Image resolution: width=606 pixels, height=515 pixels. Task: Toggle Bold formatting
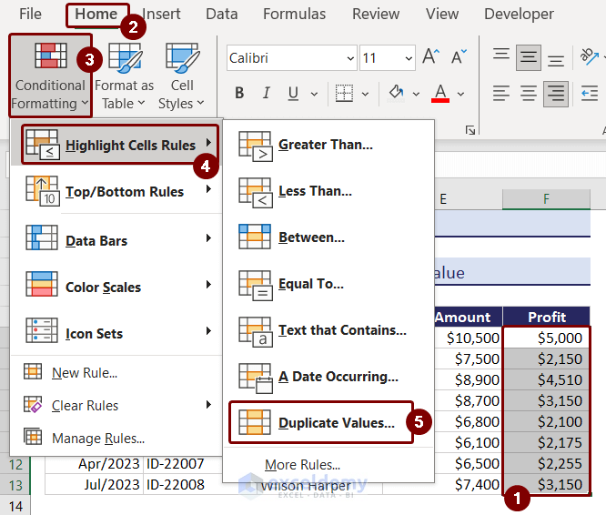[239, 93]
